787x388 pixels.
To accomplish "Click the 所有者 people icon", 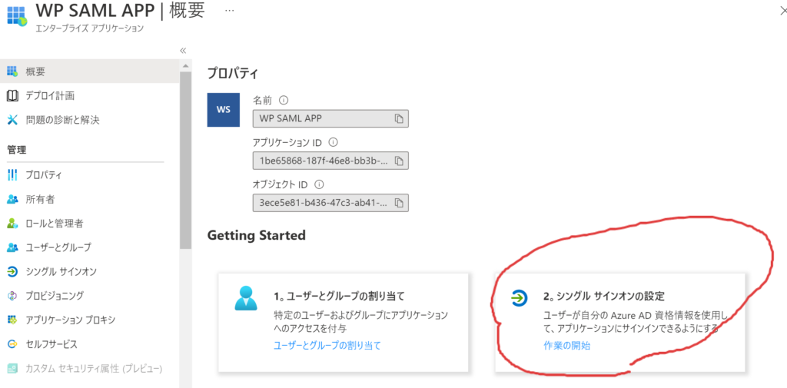I will point(12,199).
